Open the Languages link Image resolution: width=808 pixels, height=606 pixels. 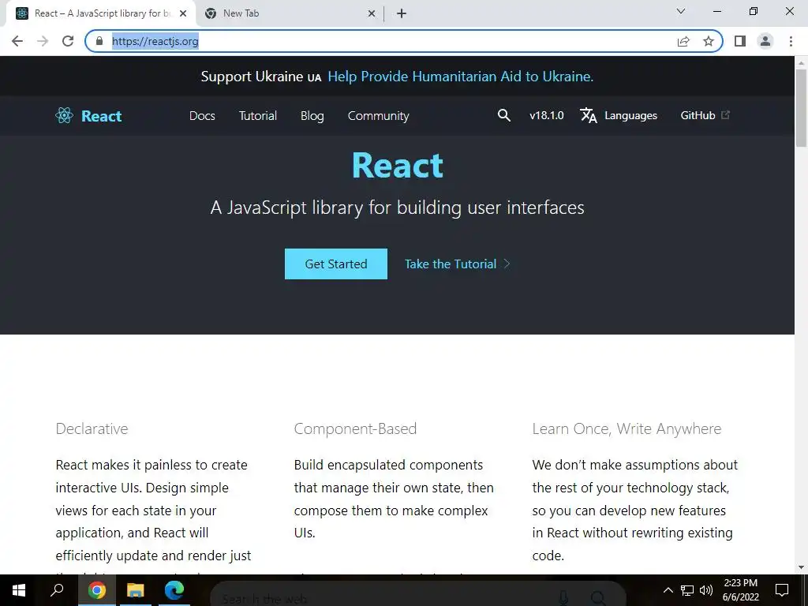point(630,115)
